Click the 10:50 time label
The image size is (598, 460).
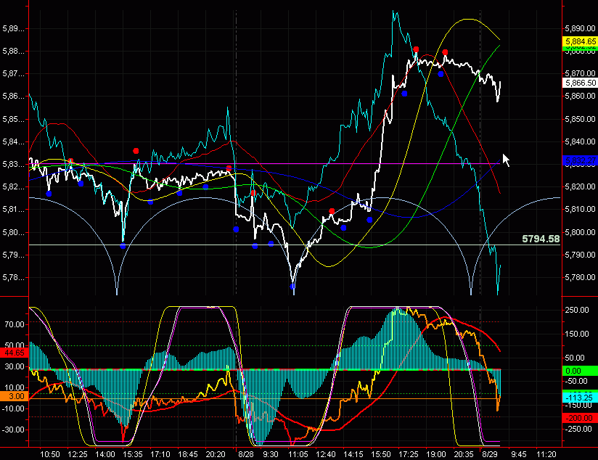click(50, 454)
